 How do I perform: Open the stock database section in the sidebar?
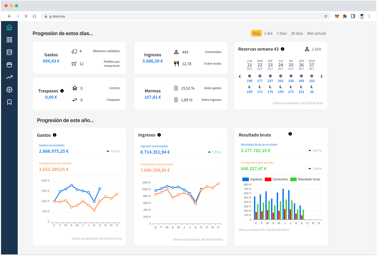[x=9, y=52]
